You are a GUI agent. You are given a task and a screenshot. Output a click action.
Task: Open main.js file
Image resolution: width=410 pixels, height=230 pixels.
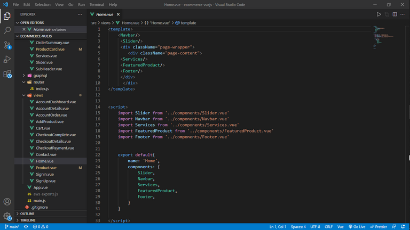pyautogui.click(x=40, y=201)
